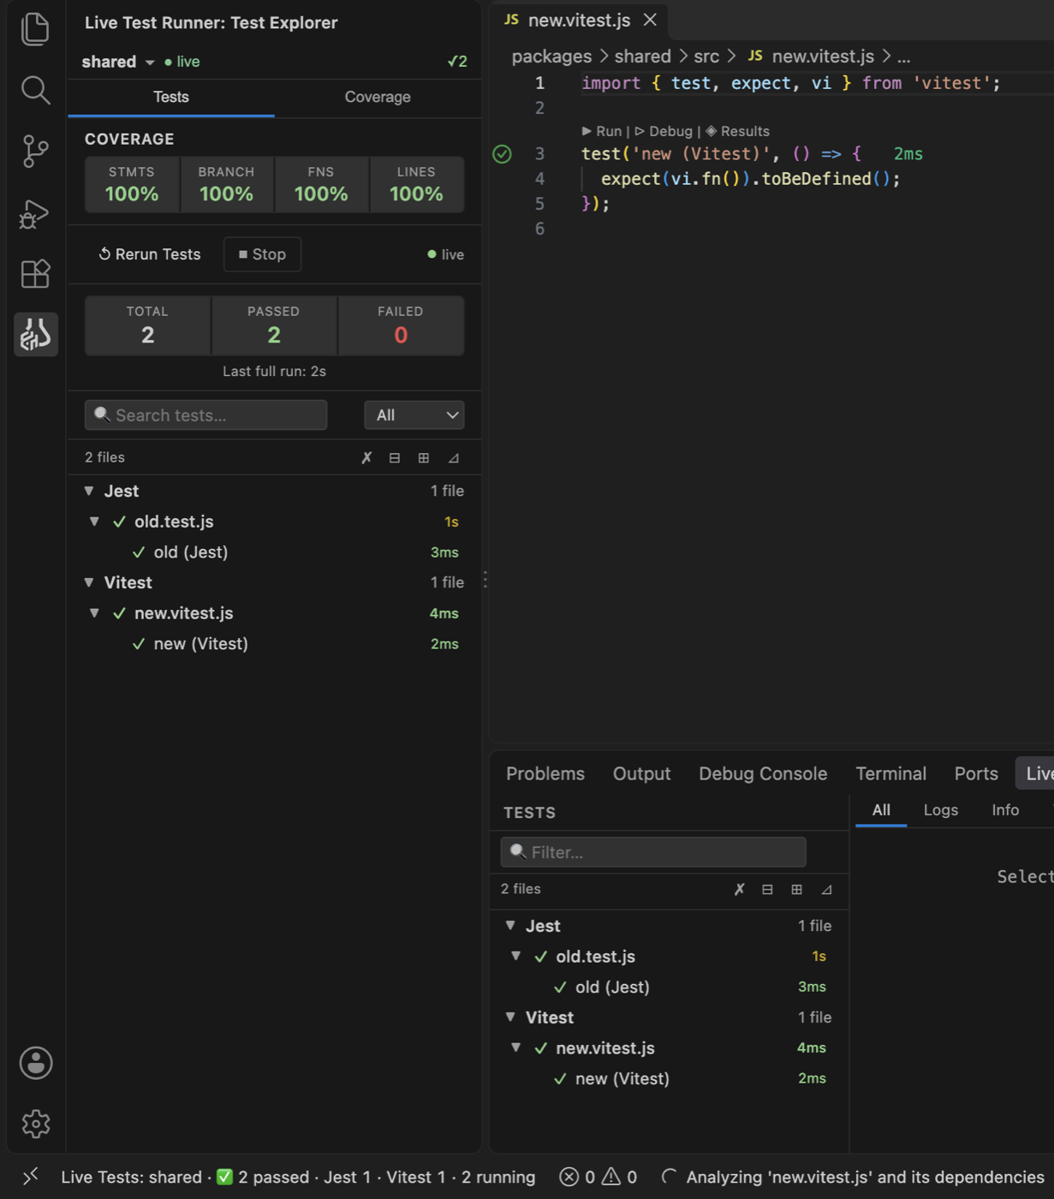Open the Live Test Runner beaker icon

click(35, 334)
